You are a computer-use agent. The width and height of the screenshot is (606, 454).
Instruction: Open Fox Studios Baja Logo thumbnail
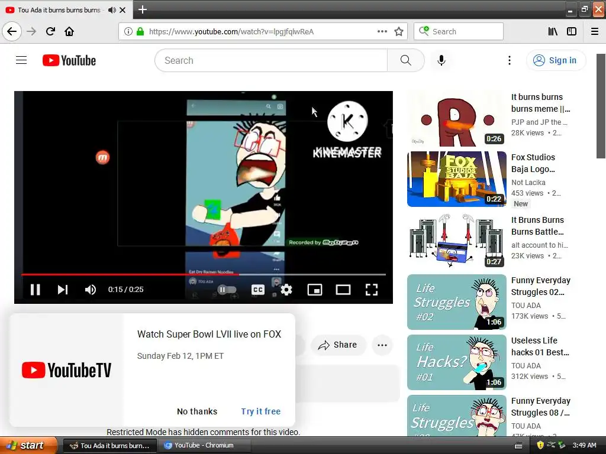456,179
